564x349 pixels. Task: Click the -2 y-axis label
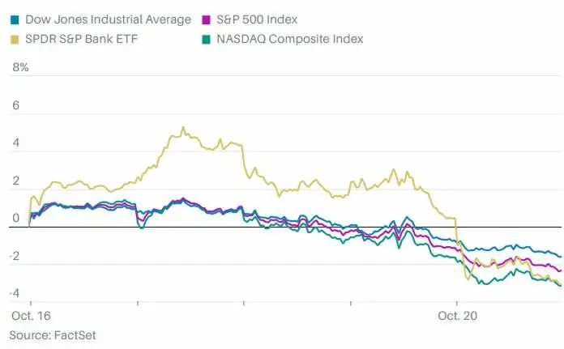[11, 257]
